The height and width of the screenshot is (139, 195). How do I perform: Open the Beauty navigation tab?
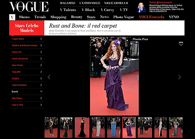tap(77, 17)
